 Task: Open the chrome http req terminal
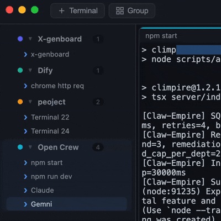pos(66,86)
